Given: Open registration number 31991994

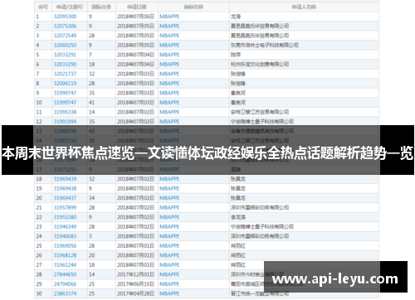Looking at the screenshot, I should coord(65,122).
